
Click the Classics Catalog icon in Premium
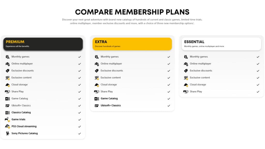click(7, 113)
